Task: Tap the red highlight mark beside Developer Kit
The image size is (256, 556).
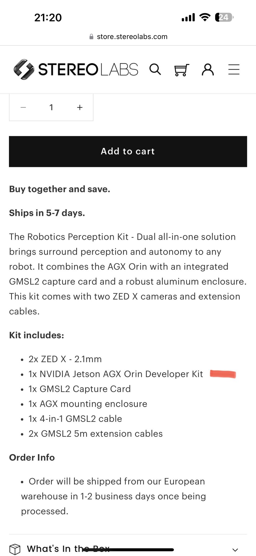Action: click(x=223, y=374)
